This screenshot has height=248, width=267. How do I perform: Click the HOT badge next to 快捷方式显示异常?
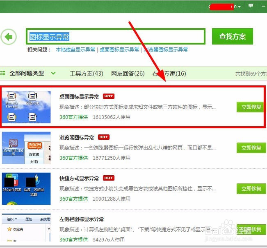pyautogui.click(x=109, y=178)
